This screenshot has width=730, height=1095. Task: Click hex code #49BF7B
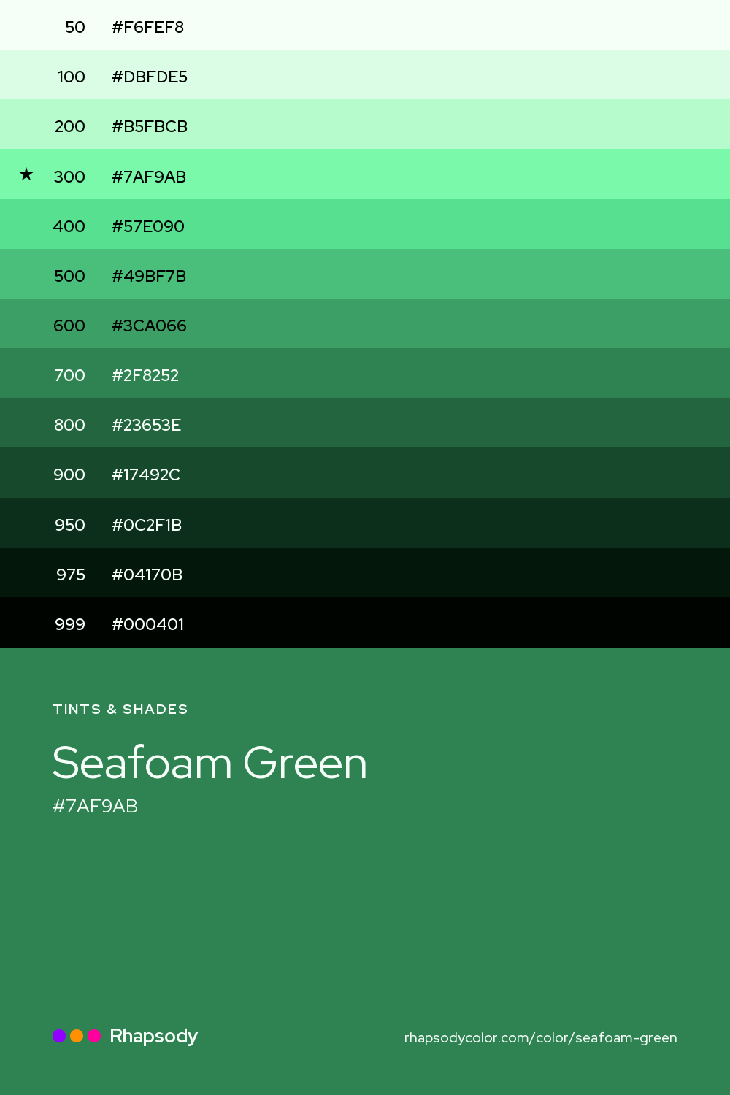click(149, 276)
